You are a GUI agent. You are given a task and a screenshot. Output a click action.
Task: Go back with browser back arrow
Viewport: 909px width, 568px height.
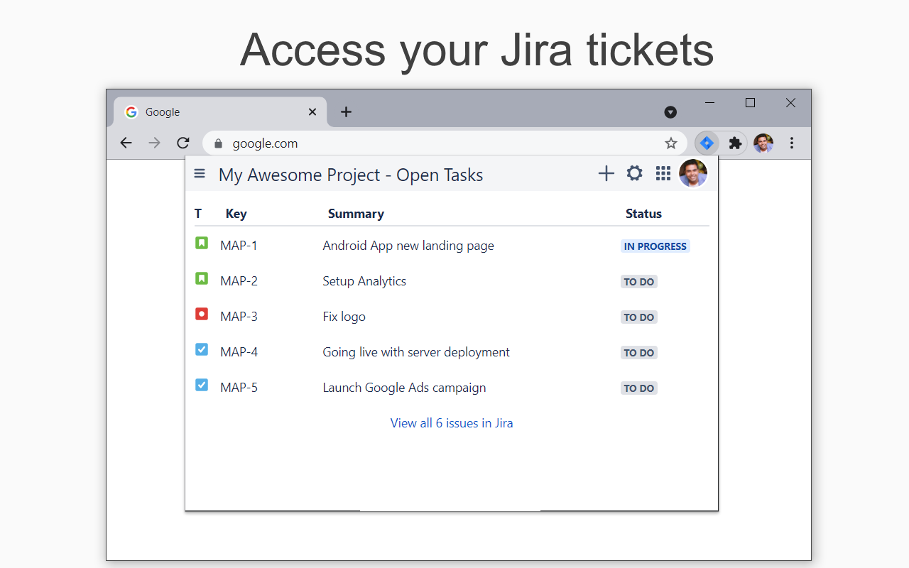126,143
